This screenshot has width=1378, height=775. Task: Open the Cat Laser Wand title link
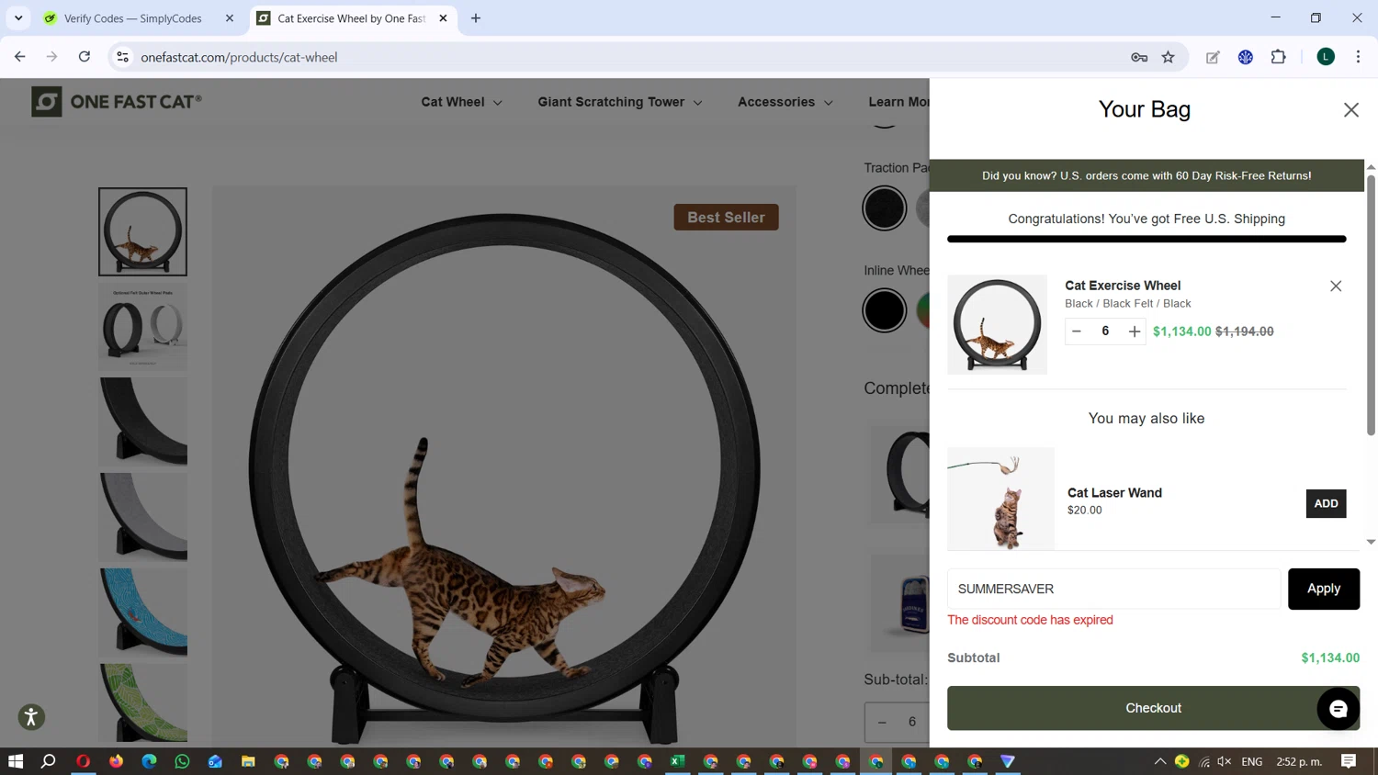click(x=1114, y=493)
